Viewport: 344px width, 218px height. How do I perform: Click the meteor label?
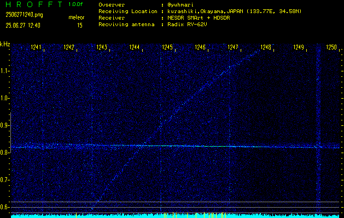77,17
